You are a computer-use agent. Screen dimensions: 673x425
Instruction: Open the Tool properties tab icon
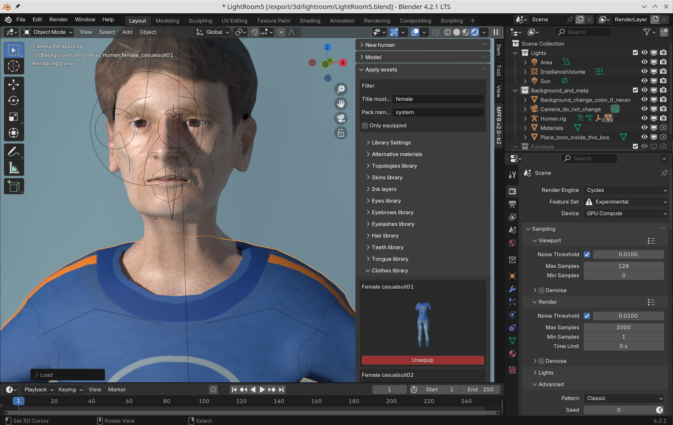tap(512, 175)
